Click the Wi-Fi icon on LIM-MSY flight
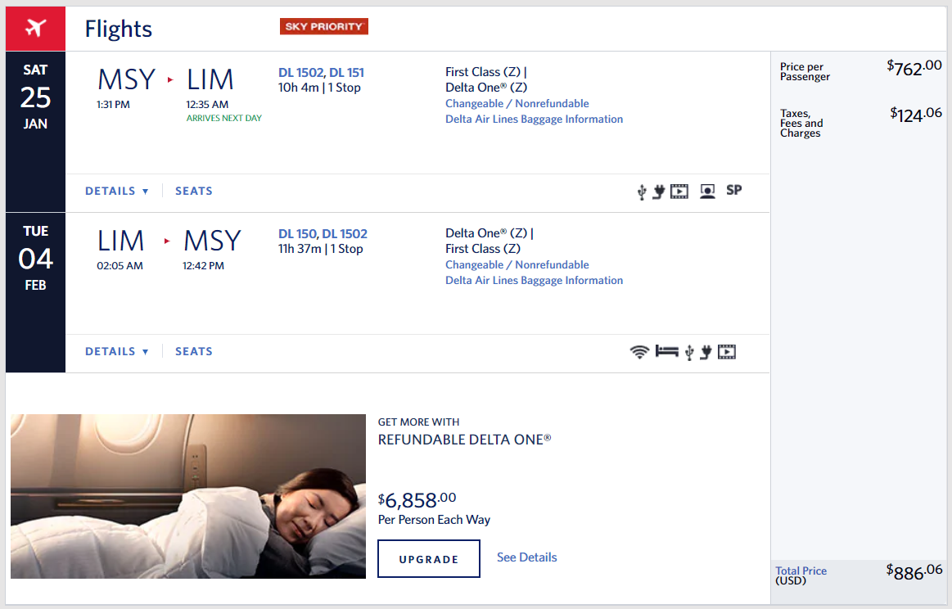Viewport: 952px width, 609px height. [x=639, y=352]
